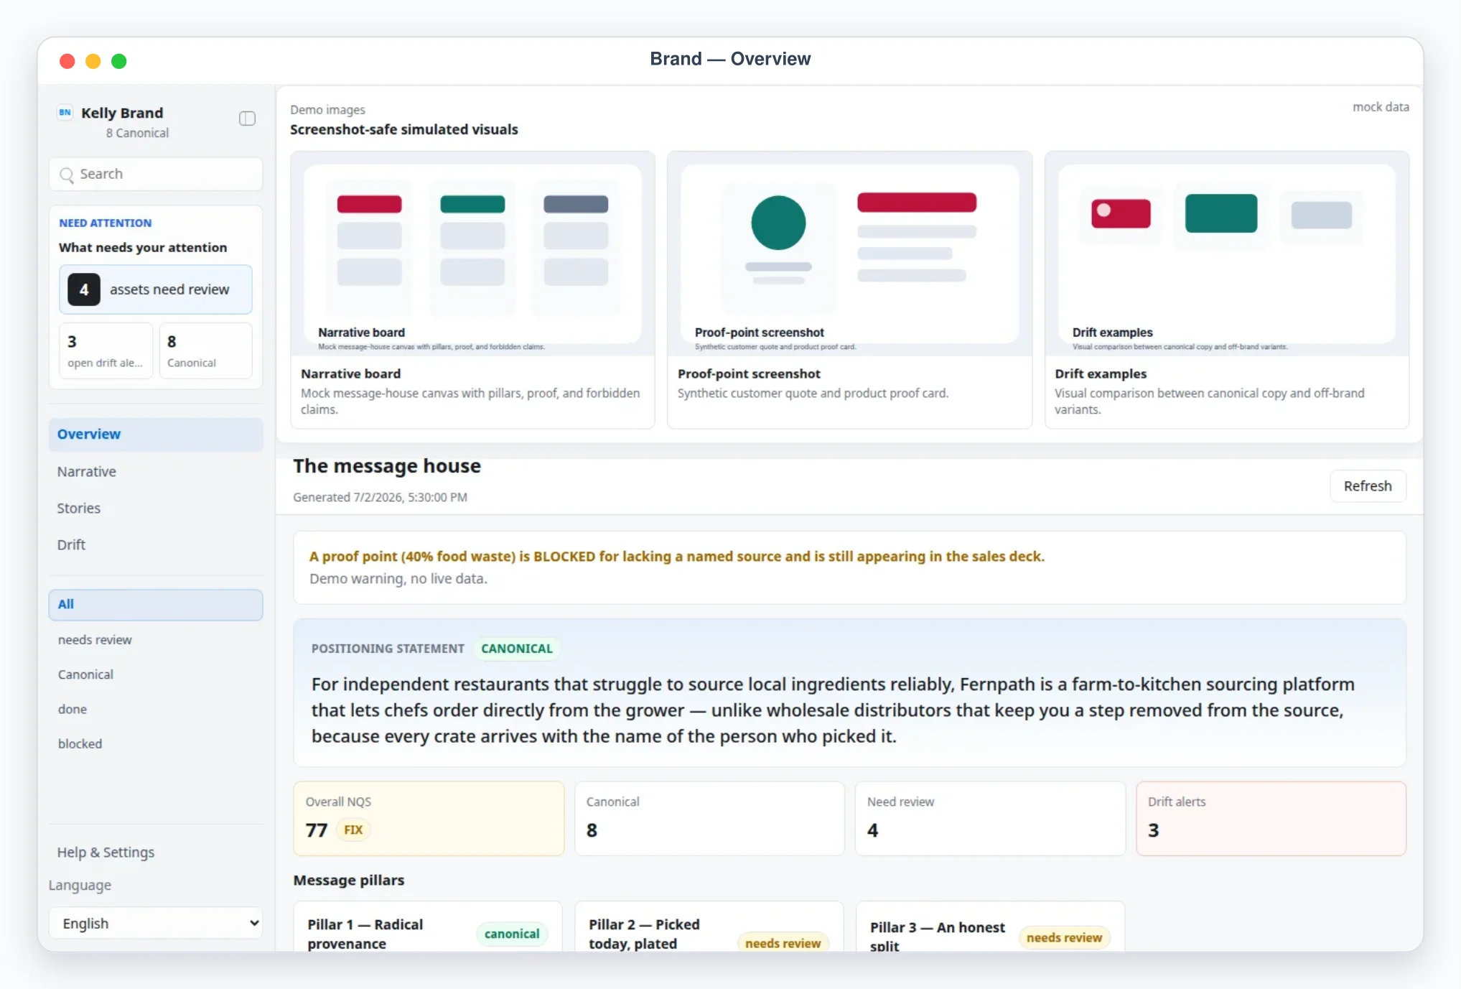Open the English language dropdown

[156, 923]
